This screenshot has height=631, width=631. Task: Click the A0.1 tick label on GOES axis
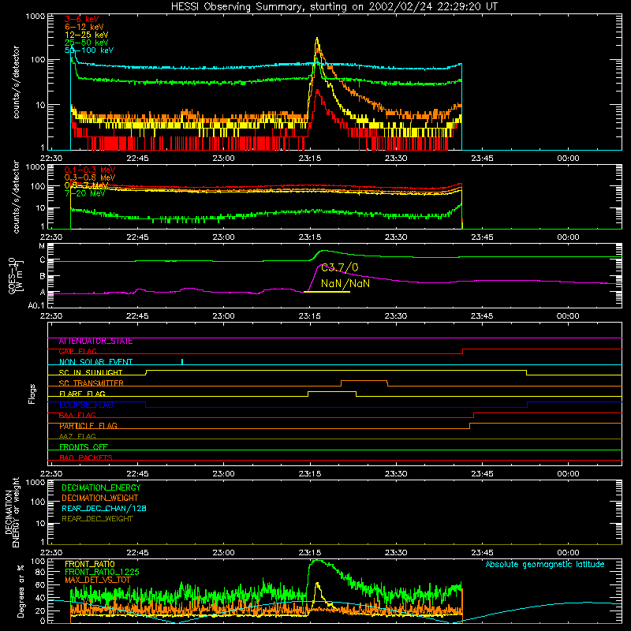click(x=36, y=306)
